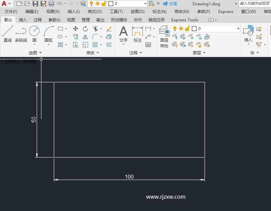Click the Open file folder icon
Screen dimensions: 271x211
[27, 3]
